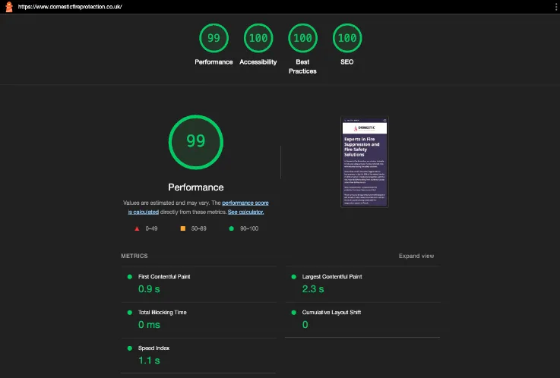Screen dimensions: 560x378
Task: Click the large 99 Performance gauge
Action: coord(196,142)
